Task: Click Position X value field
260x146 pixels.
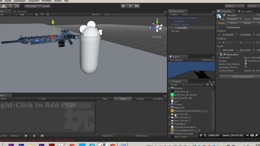Action: pyautogui.click(x=228, y=35)
